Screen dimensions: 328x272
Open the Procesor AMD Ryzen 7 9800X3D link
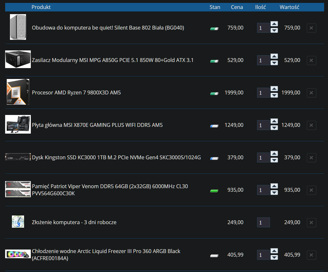(76, 92)
